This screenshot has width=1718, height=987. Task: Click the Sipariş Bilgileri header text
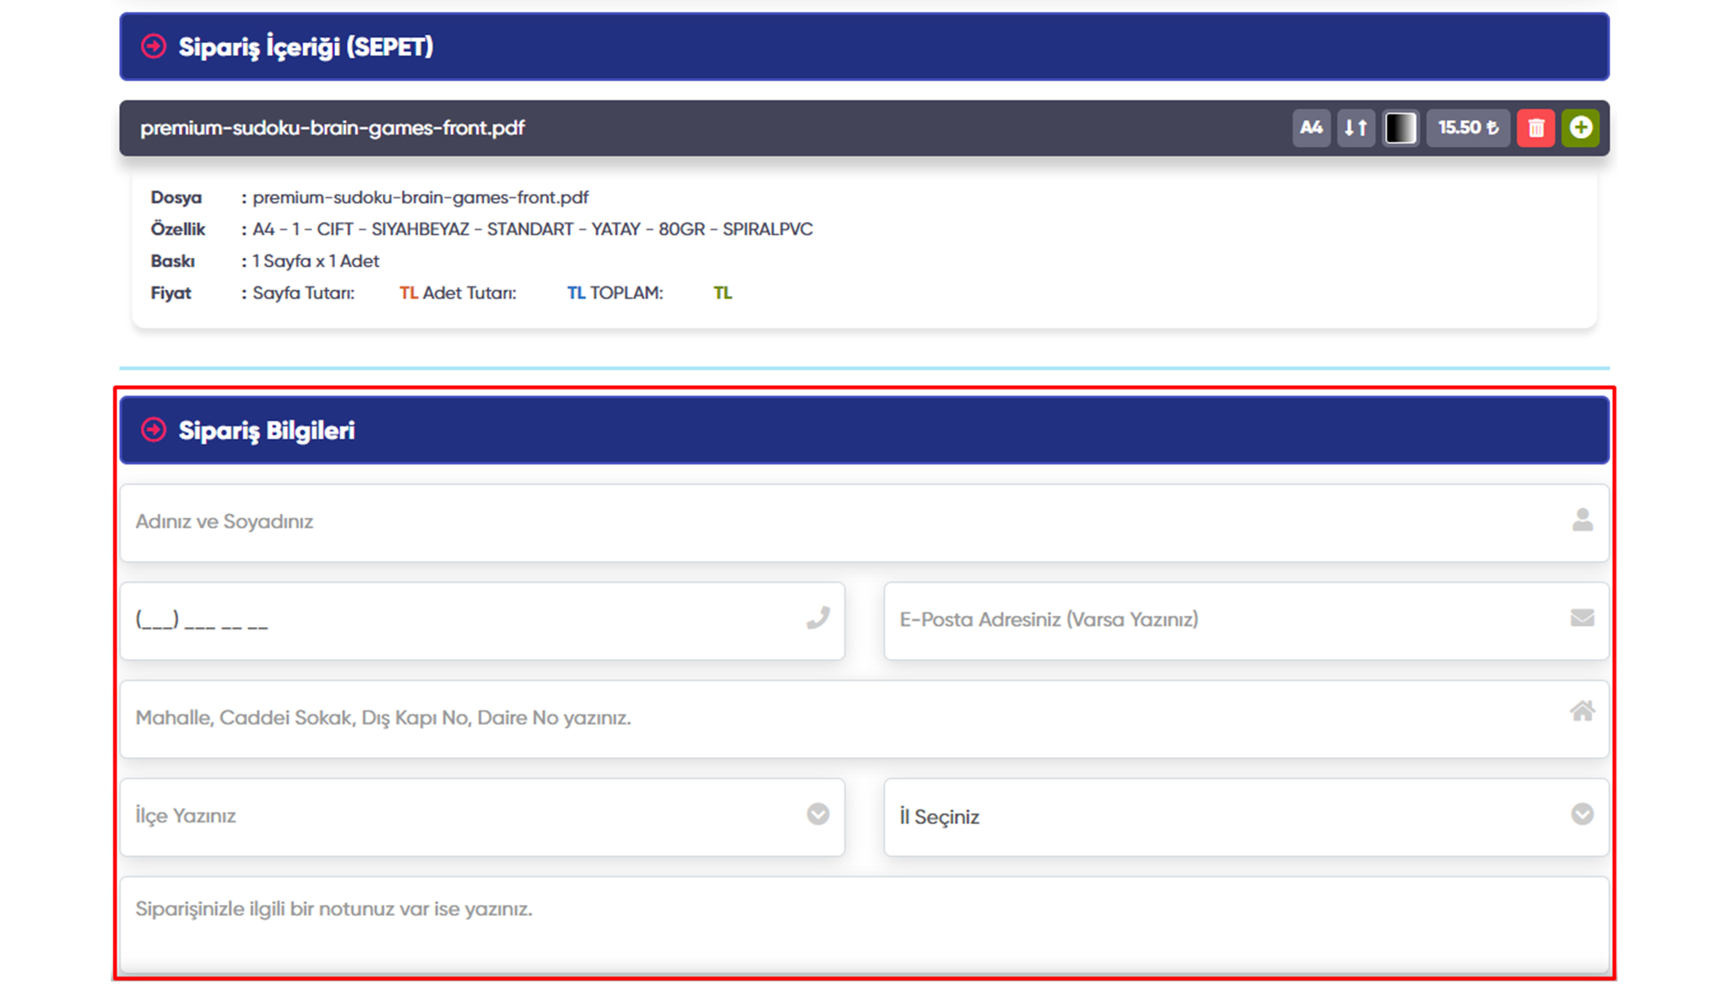point(266,430)
